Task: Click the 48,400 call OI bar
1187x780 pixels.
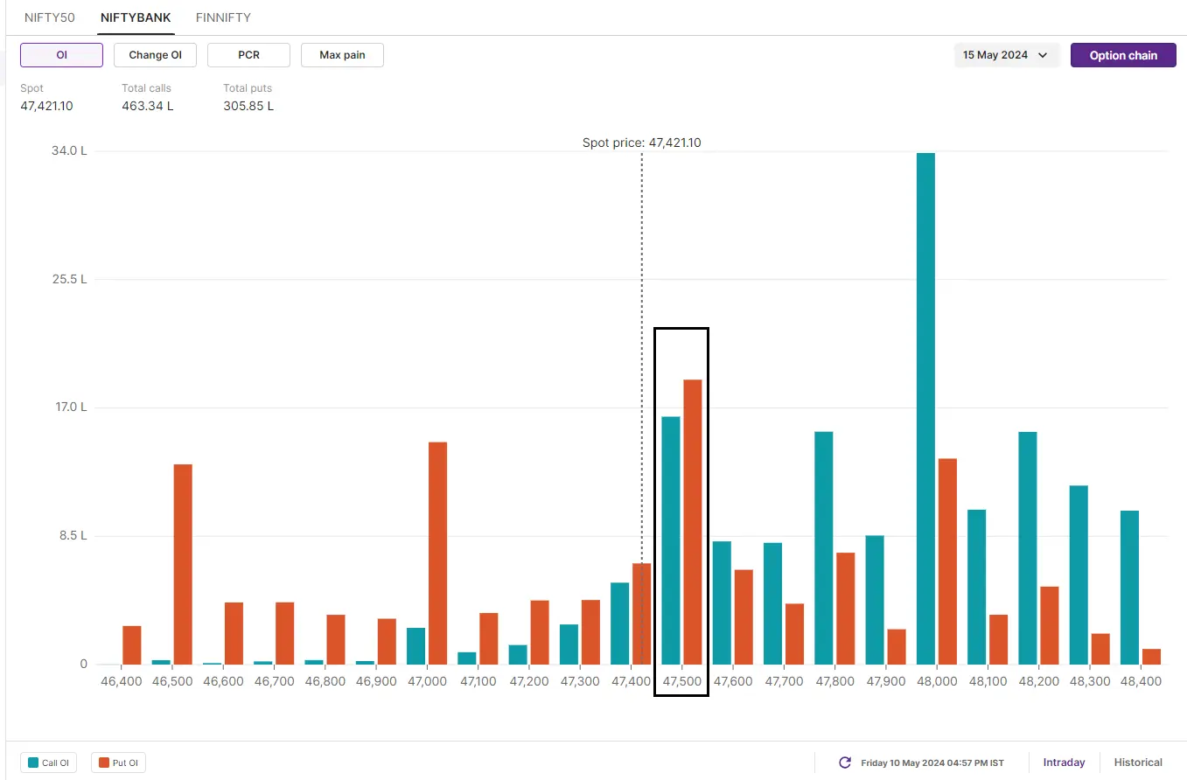Action: click(x=1130, y=588)
